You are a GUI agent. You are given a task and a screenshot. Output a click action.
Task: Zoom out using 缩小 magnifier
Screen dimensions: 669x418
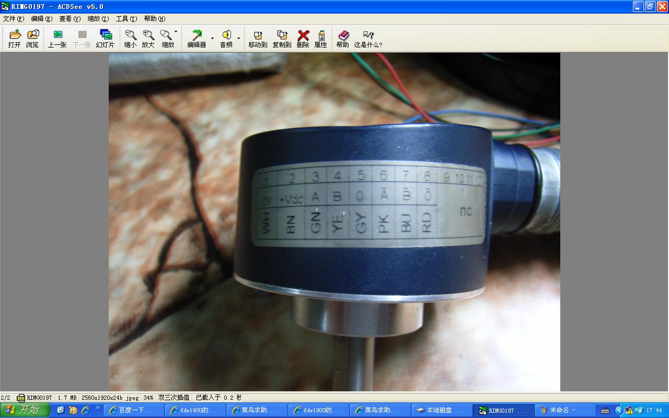click(130, 39)
